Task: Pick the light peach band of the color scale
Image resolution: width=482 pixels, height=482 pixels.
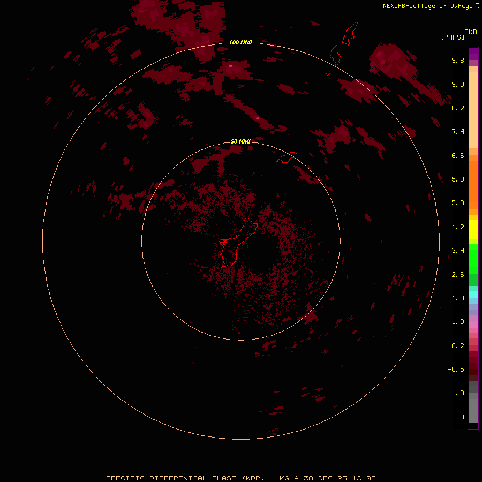Action: [x=473, y=110]
